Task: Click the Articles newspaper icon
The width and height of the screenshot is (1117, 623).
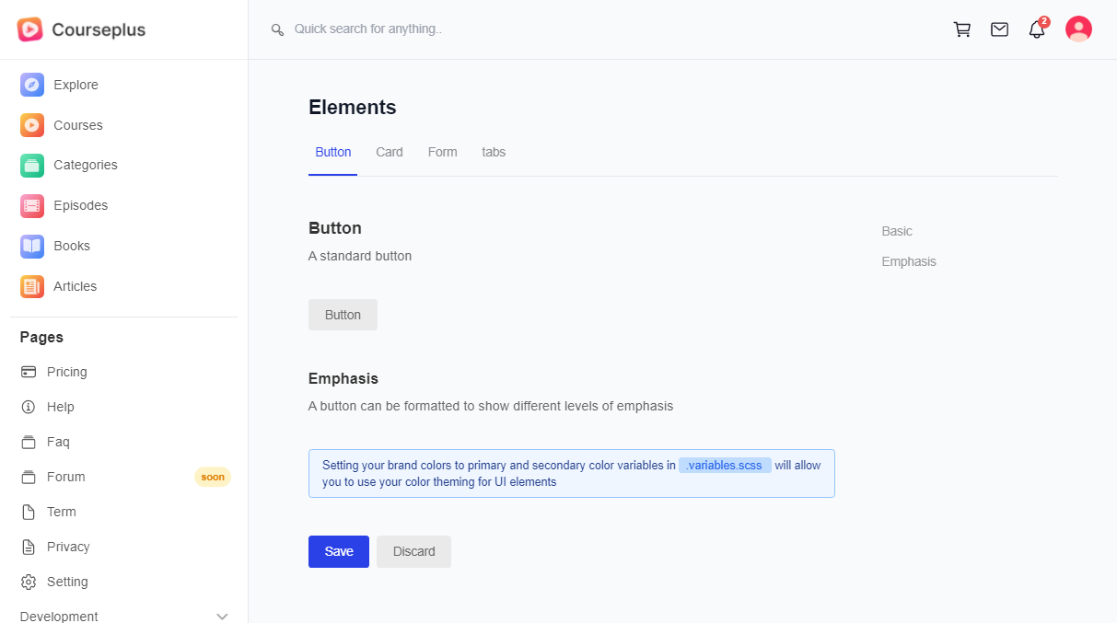Action: [x=32, y=286]
